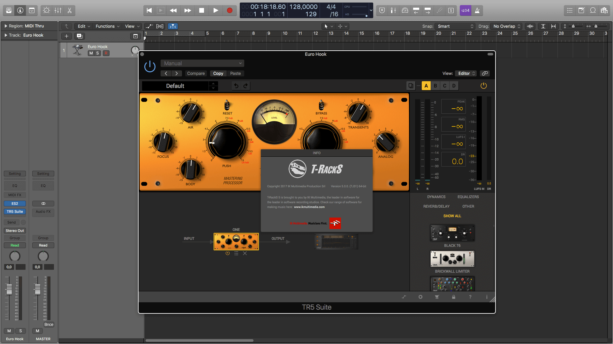Open the Smart Controls icon
This screenshot has width=613, height=344.
[46, 11]
